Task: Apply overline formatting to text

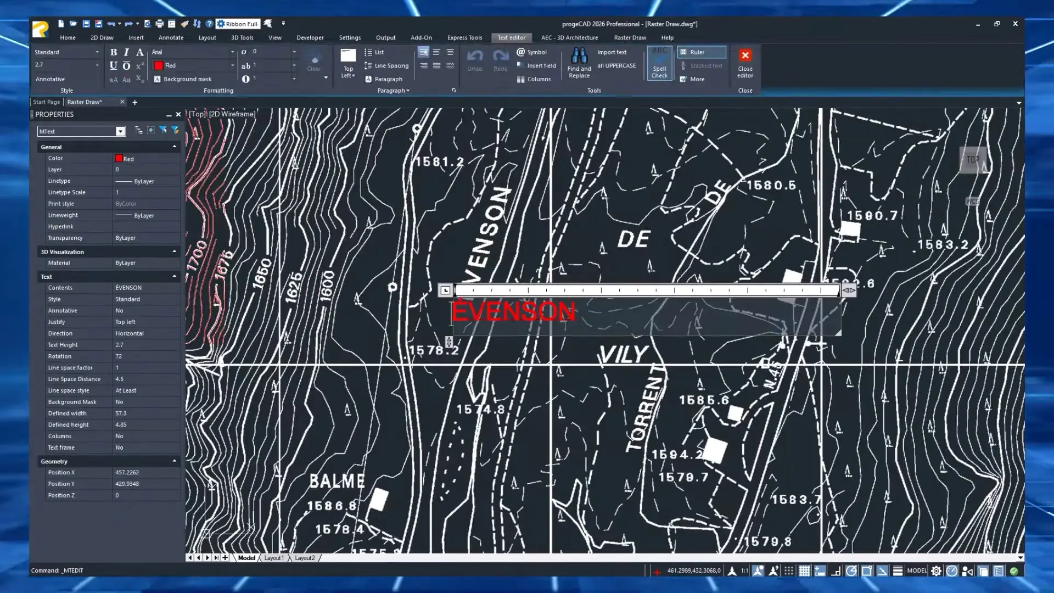Action: pos(126,65)
